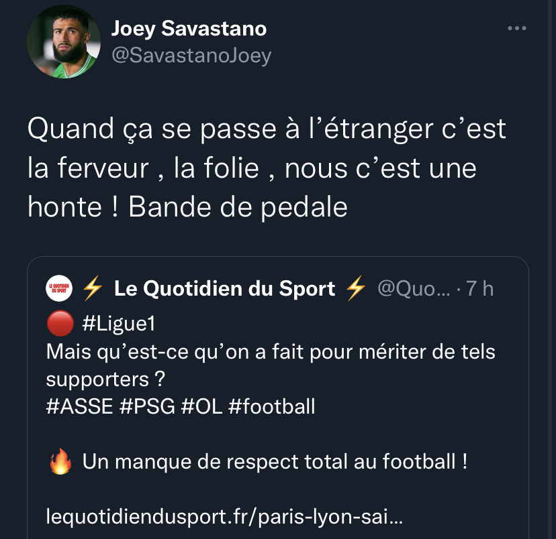Follow the #football hashtag

pos(271,406)
